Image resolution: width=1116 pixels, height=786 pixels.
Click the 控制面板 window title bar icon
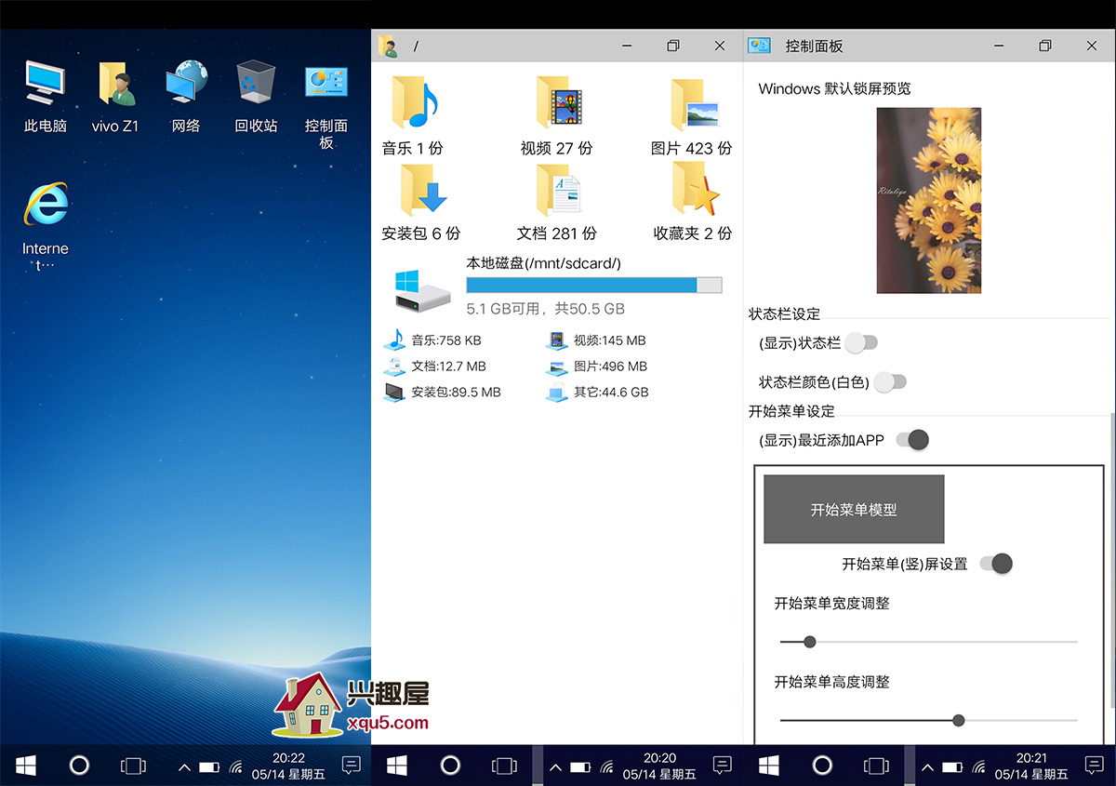(759, 46)
